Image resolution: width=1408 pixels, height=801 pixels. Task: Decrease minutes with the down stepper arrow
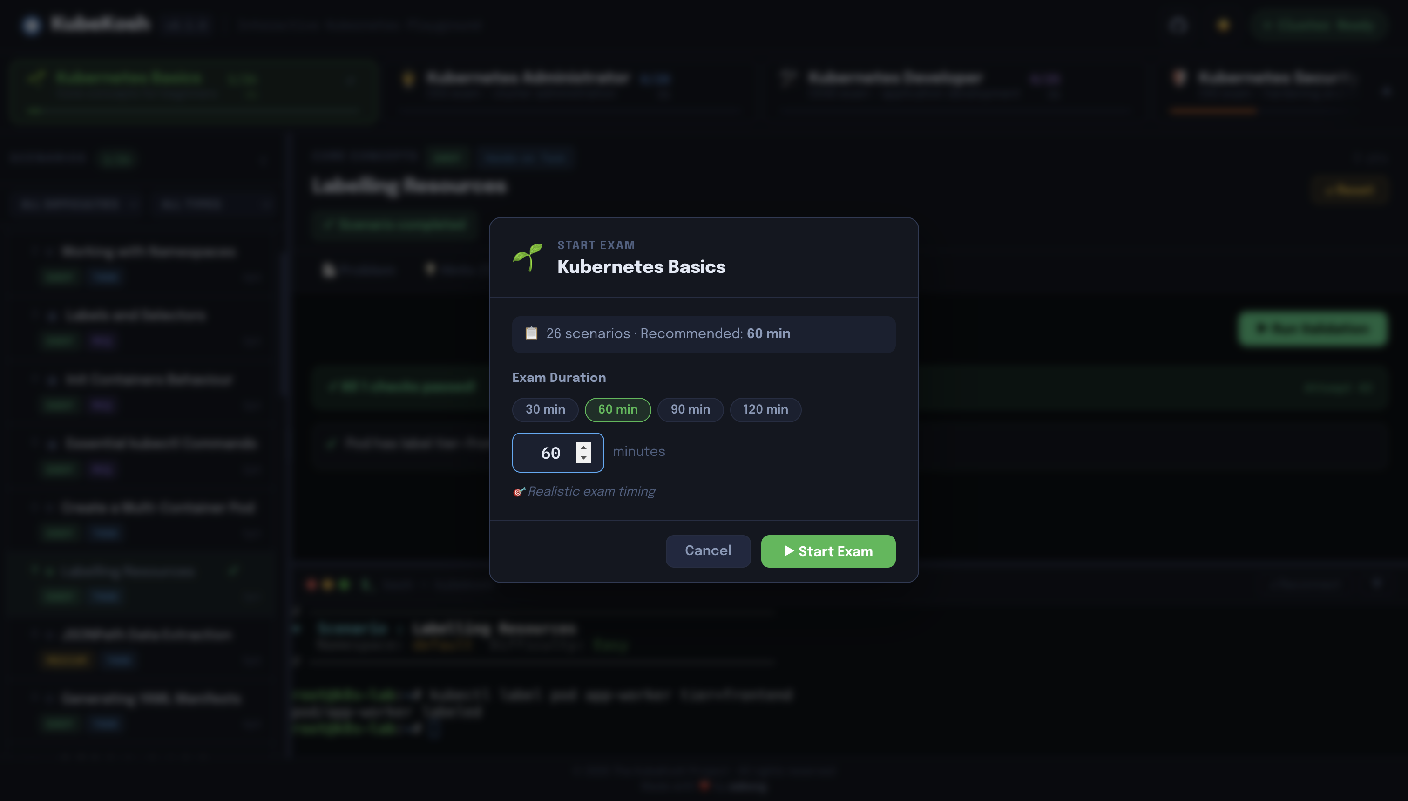tap(583, 458)
